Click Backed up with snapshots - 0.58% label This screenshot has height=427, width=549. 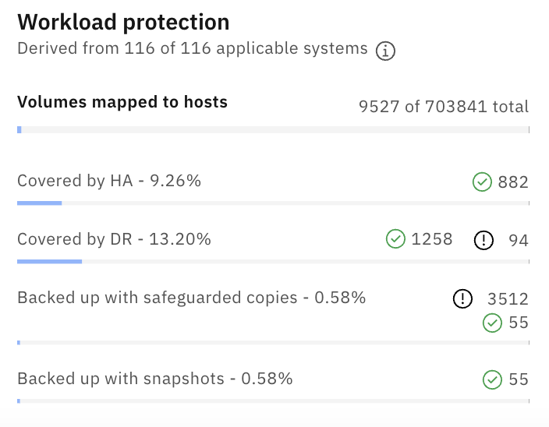tap(155, 379)
